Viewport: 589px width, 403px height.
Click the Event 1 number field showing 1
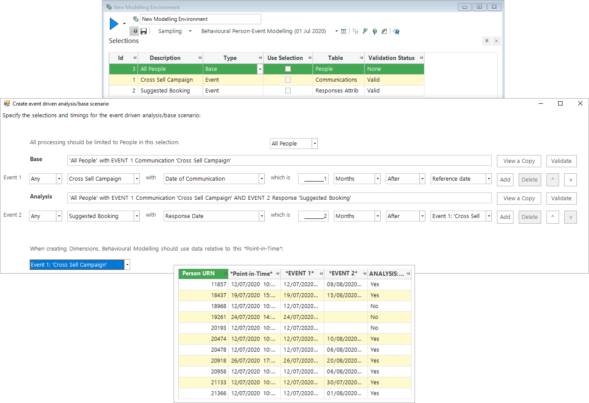point(313,179)
